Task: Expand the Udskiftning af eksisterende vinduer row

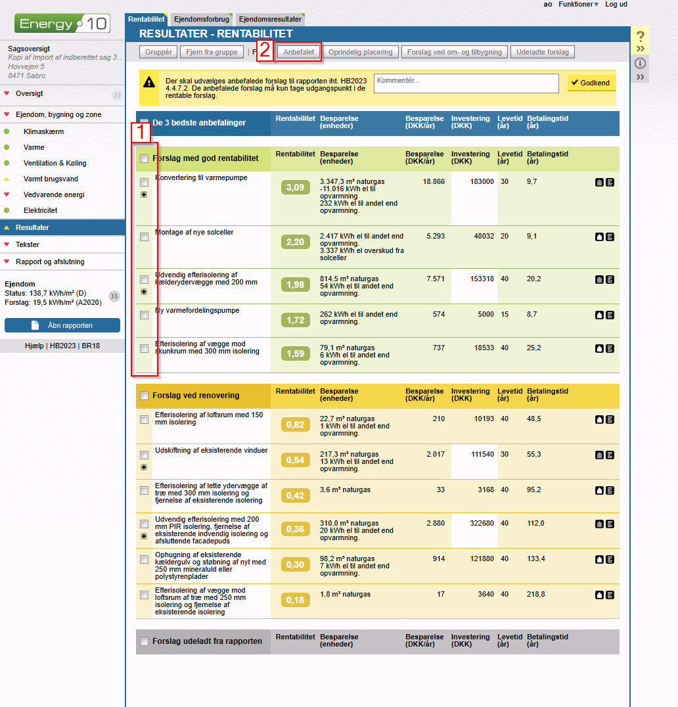Action: [144, 467]
